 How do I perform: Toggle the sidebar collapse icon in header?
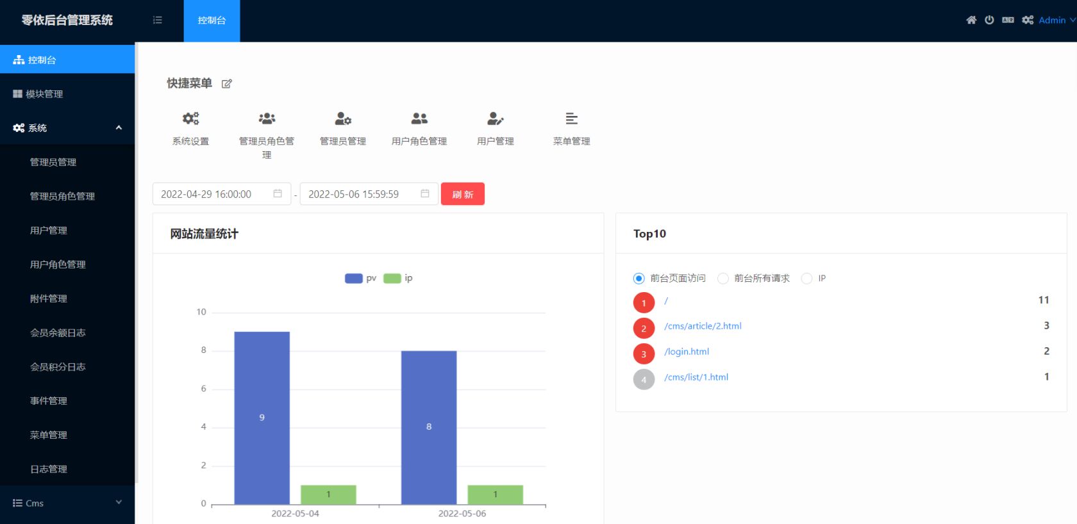[x=158, y=20]
